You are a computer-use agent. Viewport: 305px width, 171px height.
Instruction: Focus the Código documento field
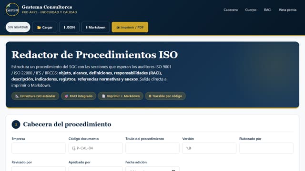[95, 148]
